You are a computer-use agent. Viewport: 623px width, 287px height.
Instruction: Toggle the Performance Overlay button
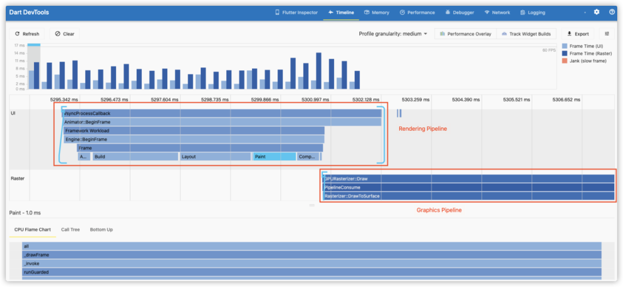[466, 34]
